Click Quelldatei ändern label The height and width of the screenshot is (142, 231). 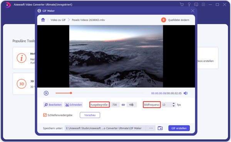179,20
